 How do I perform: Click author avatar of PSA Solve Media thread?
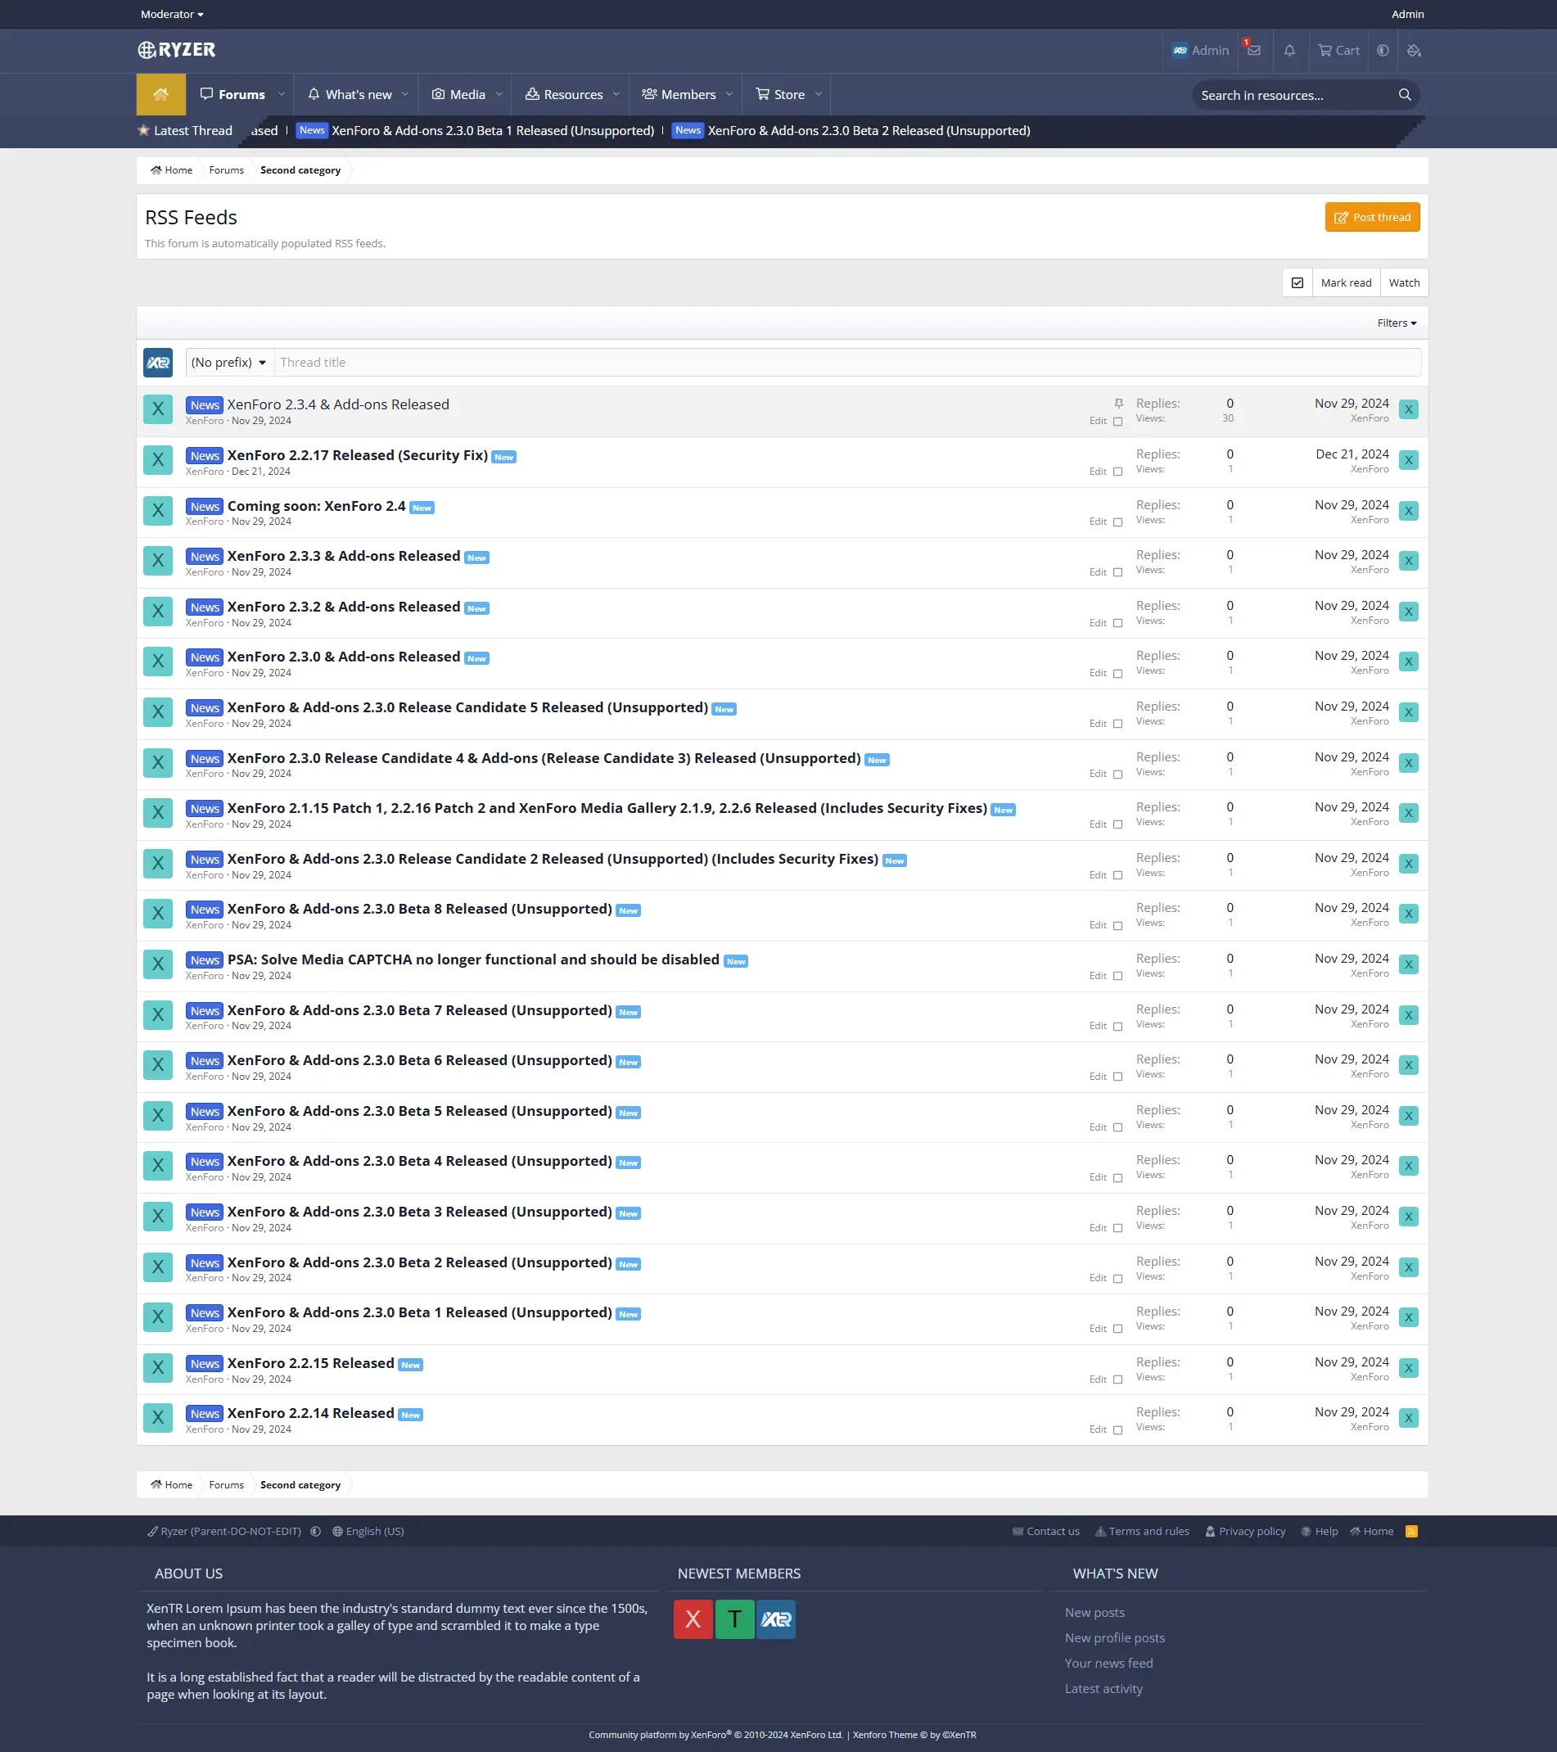158,964
